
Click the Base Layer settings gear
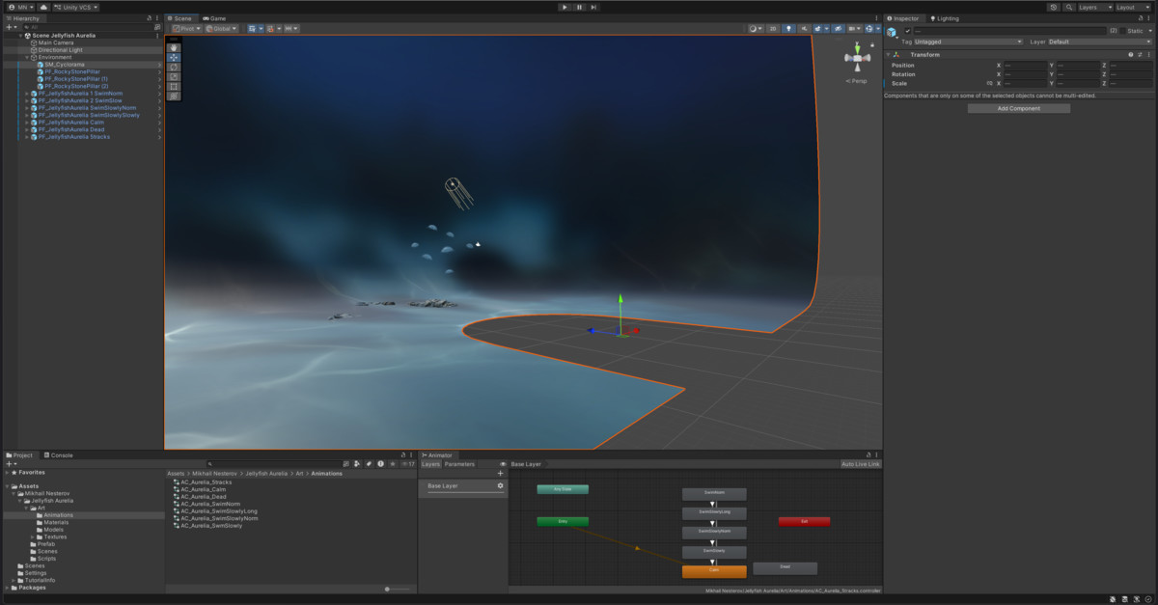500,485
